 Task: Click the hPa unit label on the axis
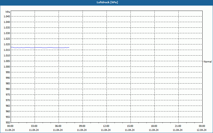tap(8, 12)
